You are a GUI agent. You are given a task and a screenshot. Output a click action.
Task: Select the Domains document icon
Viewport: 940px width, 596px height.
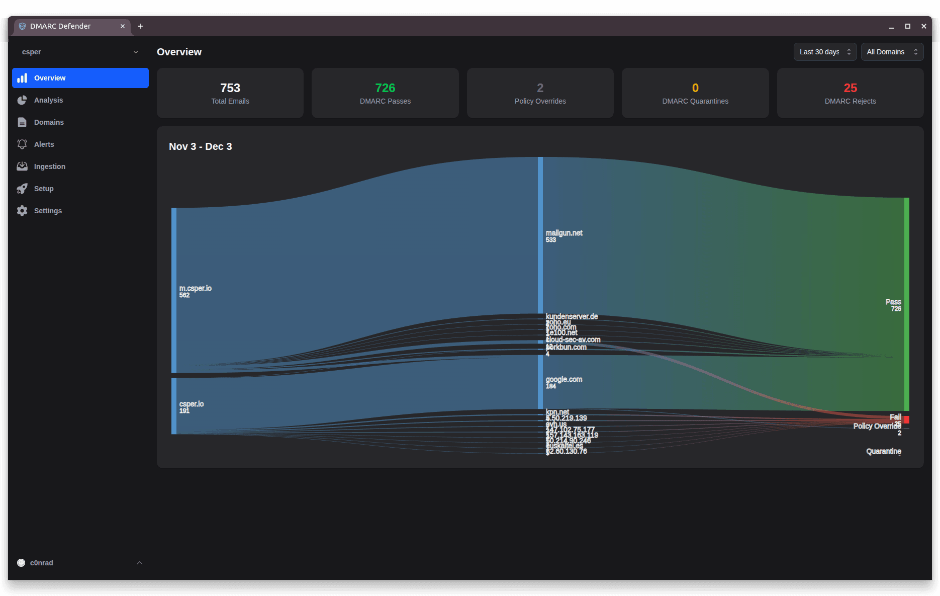(22, 122)
